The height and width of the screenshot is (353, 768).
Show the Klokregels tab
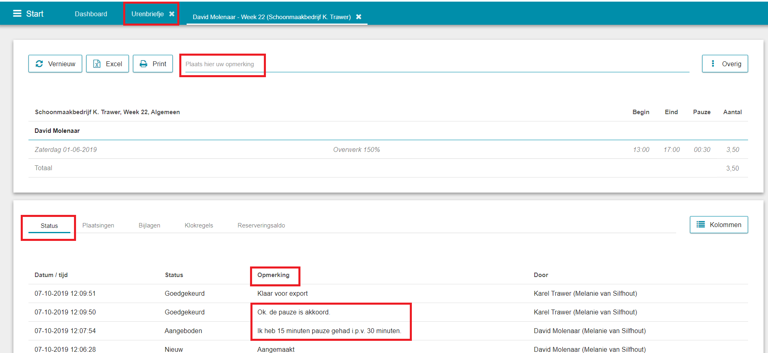(199, 225)
